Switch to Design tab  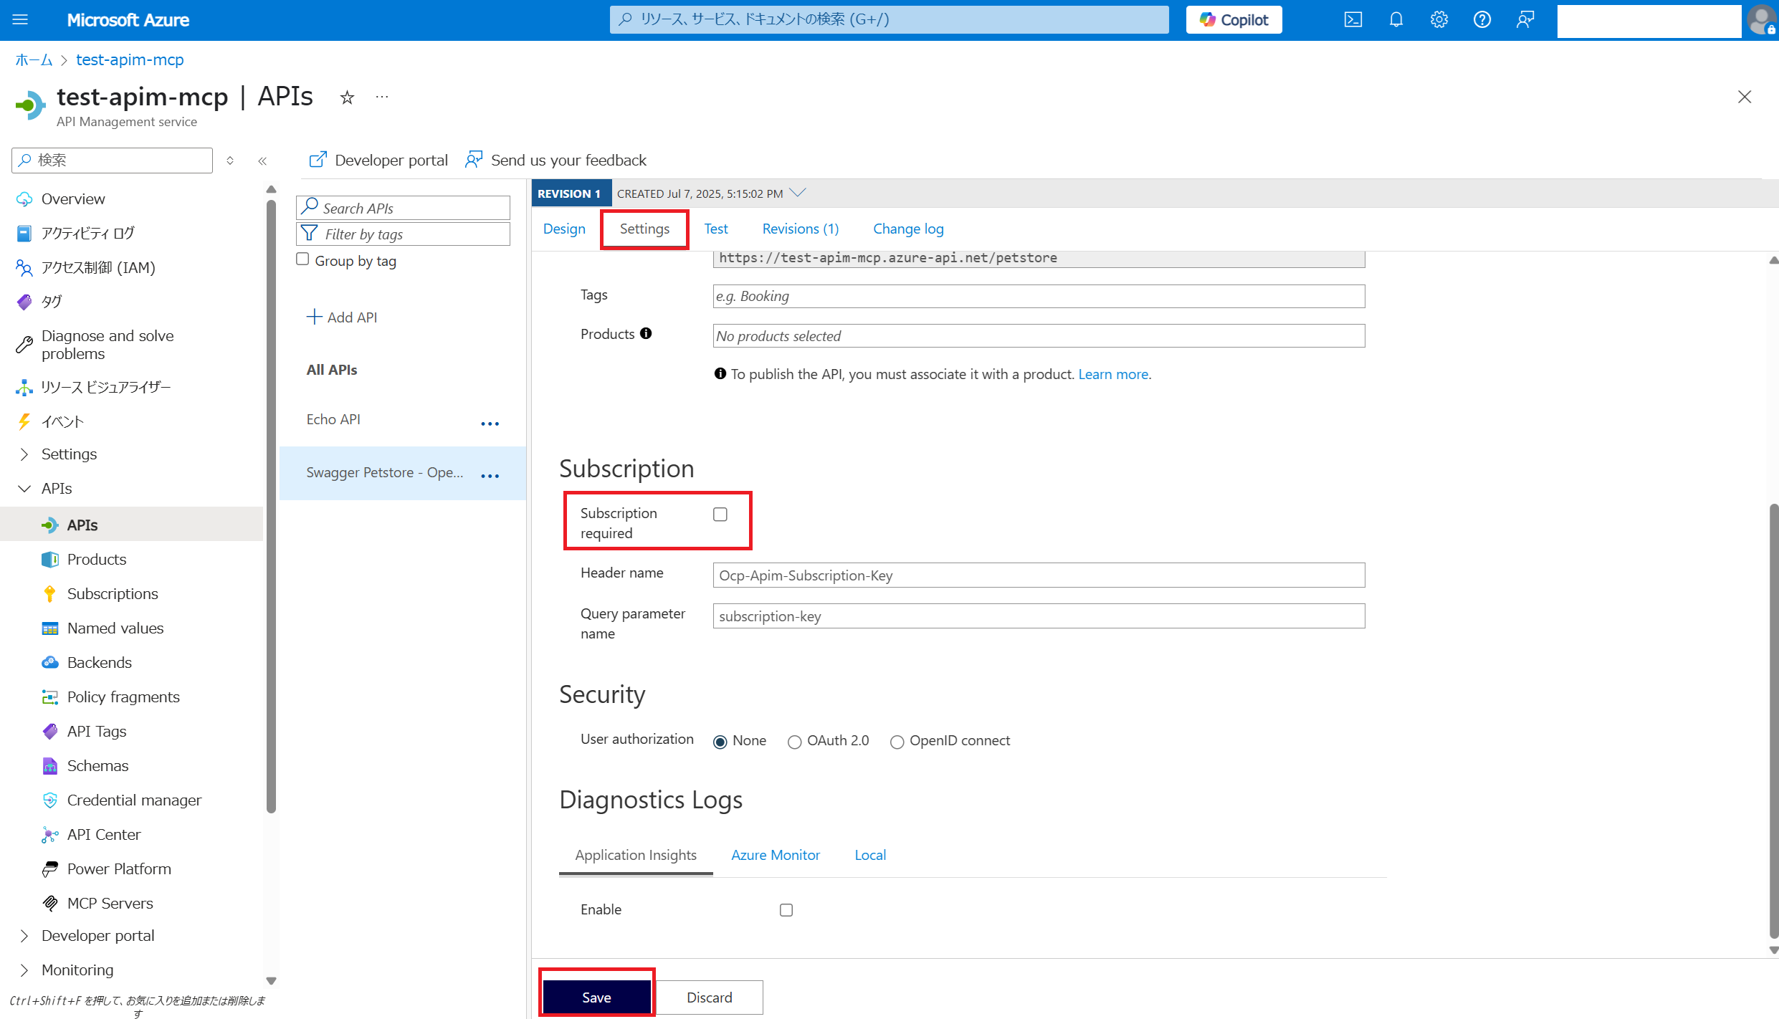[564, 229]
